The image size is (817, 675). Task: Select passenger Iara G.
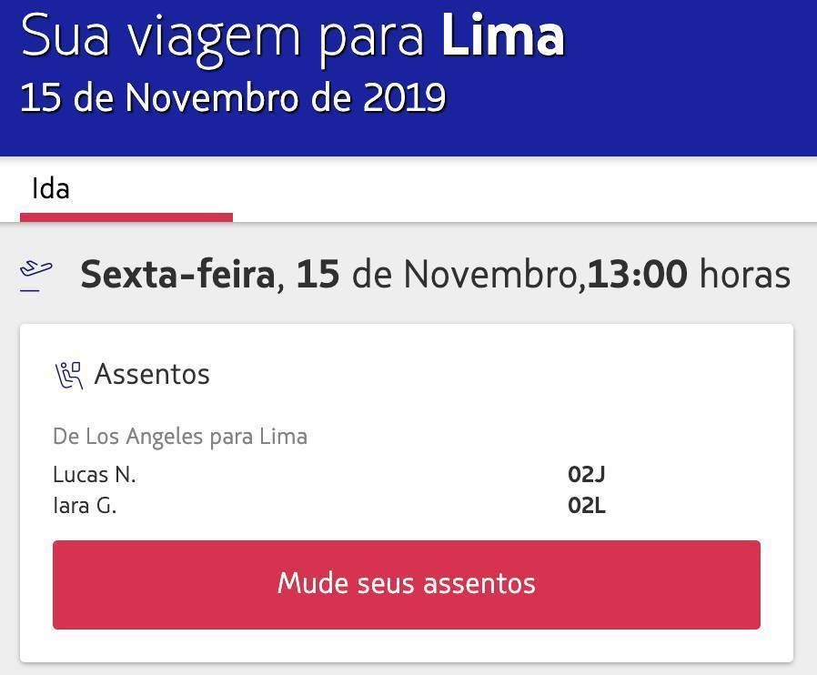click(x=85, y=505)
